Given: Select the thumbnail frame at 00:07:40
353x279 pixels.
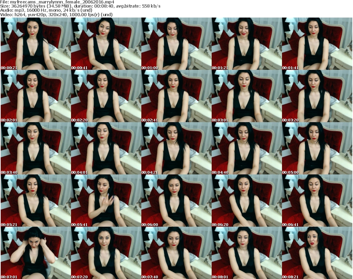Looking at the screenshot, I should [176, 253].
